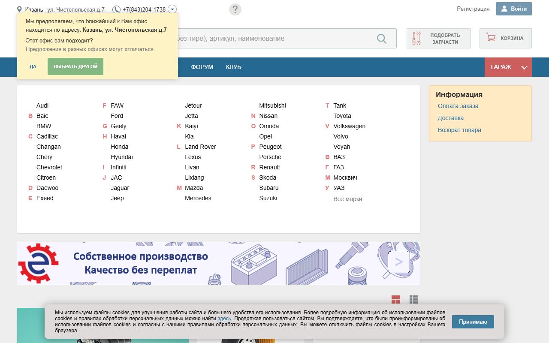549x343 pixels.
Task: Click the phone icon before +7(843)204-1738
Action: click(116, 9)
